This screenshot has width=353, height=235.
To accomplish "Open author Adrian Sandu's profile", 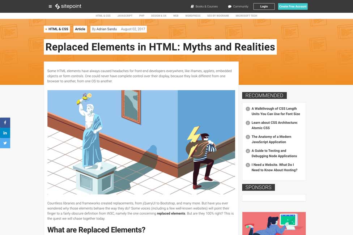I will pos(106,29).
